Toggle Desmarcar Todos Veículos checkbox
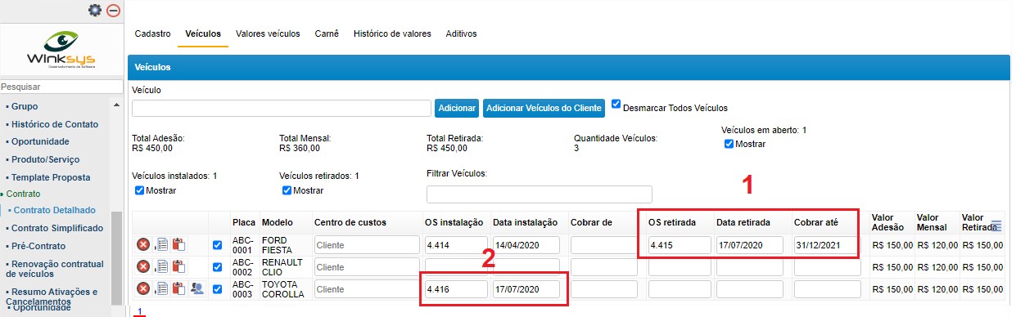Image resolution: width=1016 pixels, height=317 pixels. (x=616, y=104)
